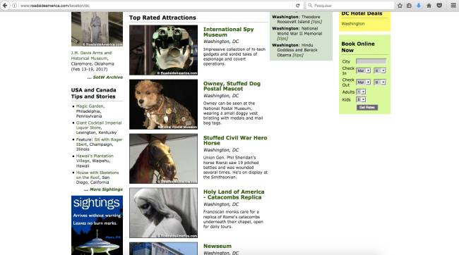Viewport: 459px width, 255px height.
Task: Open the Check In day dropdown
Action: click(x=380, y=70)
